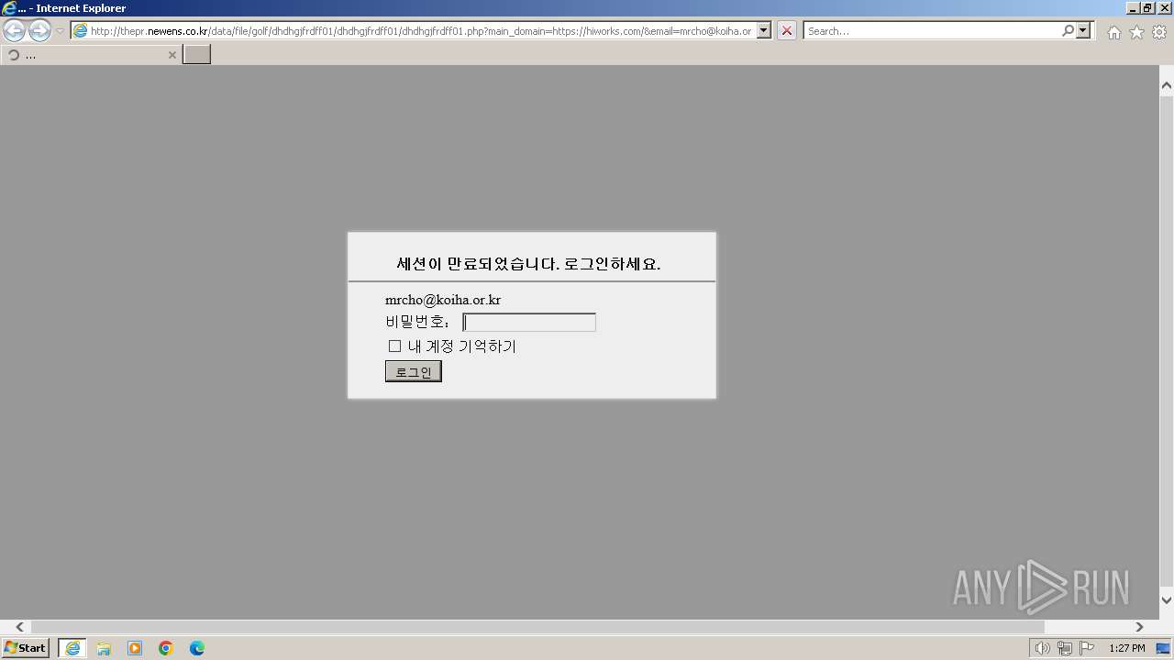Click the 로그인 button
Viewport: 1174px width, 660px height.
coord(413,371)
